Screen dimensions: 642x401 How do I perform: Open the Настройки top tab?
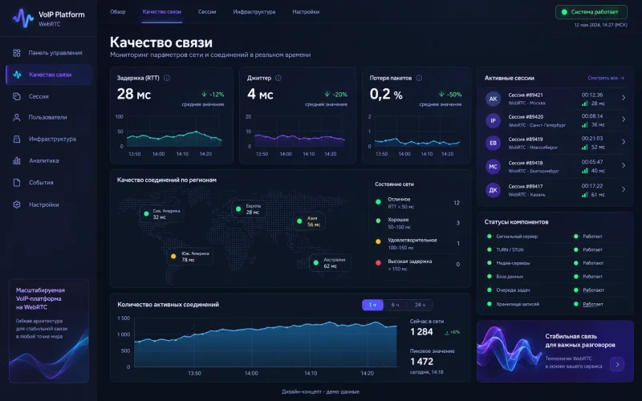[306, 12]
